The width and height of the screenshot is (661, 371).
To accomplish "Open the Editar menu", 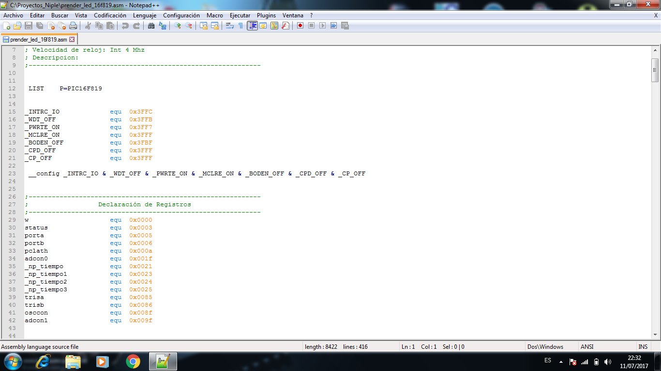I will coord(37,15).
